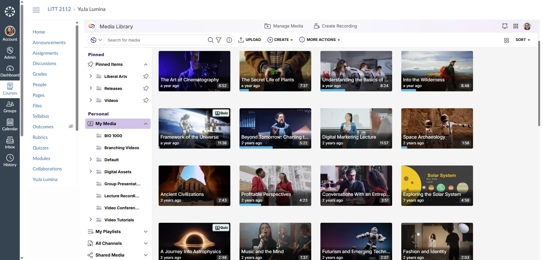Unpin the Liberal Arts folder
Image resolution: width=543 pixels, height=260 pixels.
tap(146, 76)
